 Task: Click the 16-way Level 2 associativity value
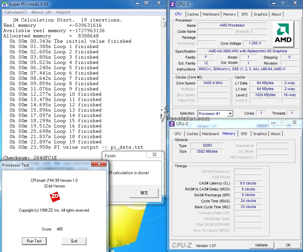[290, 95]
